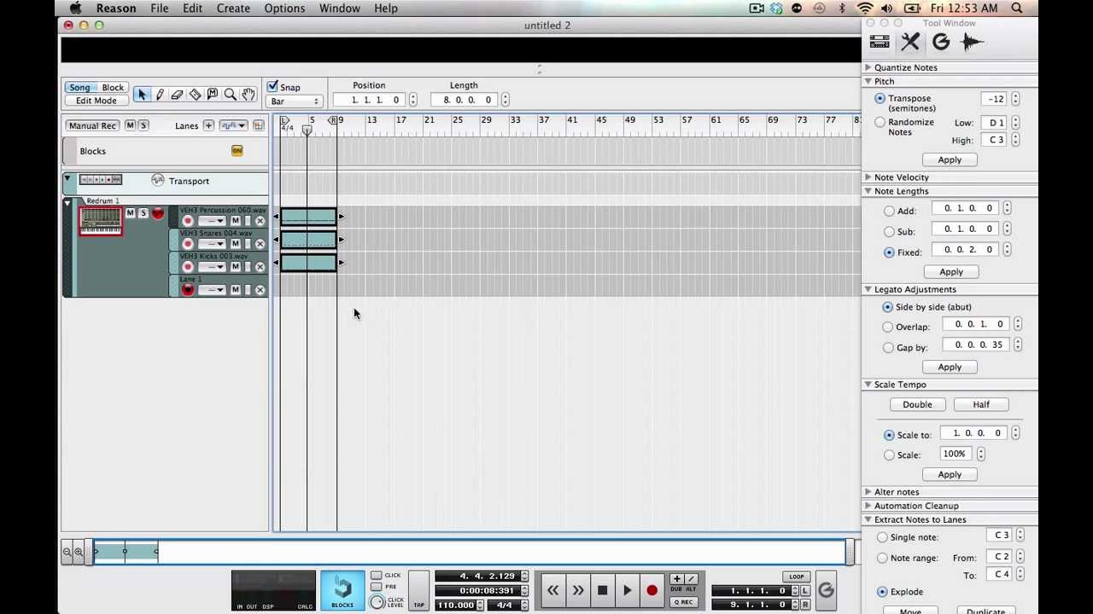Open the File menu
This screenshot has height=614, width=1093.
point(160,9)
